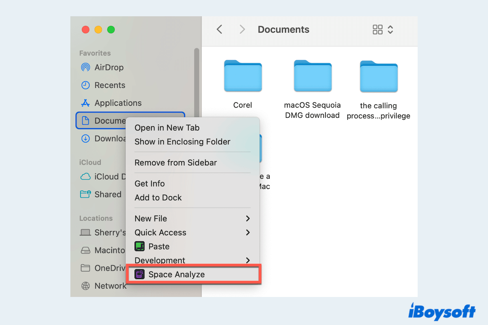Select Open in New Tab

click(167, 128)
